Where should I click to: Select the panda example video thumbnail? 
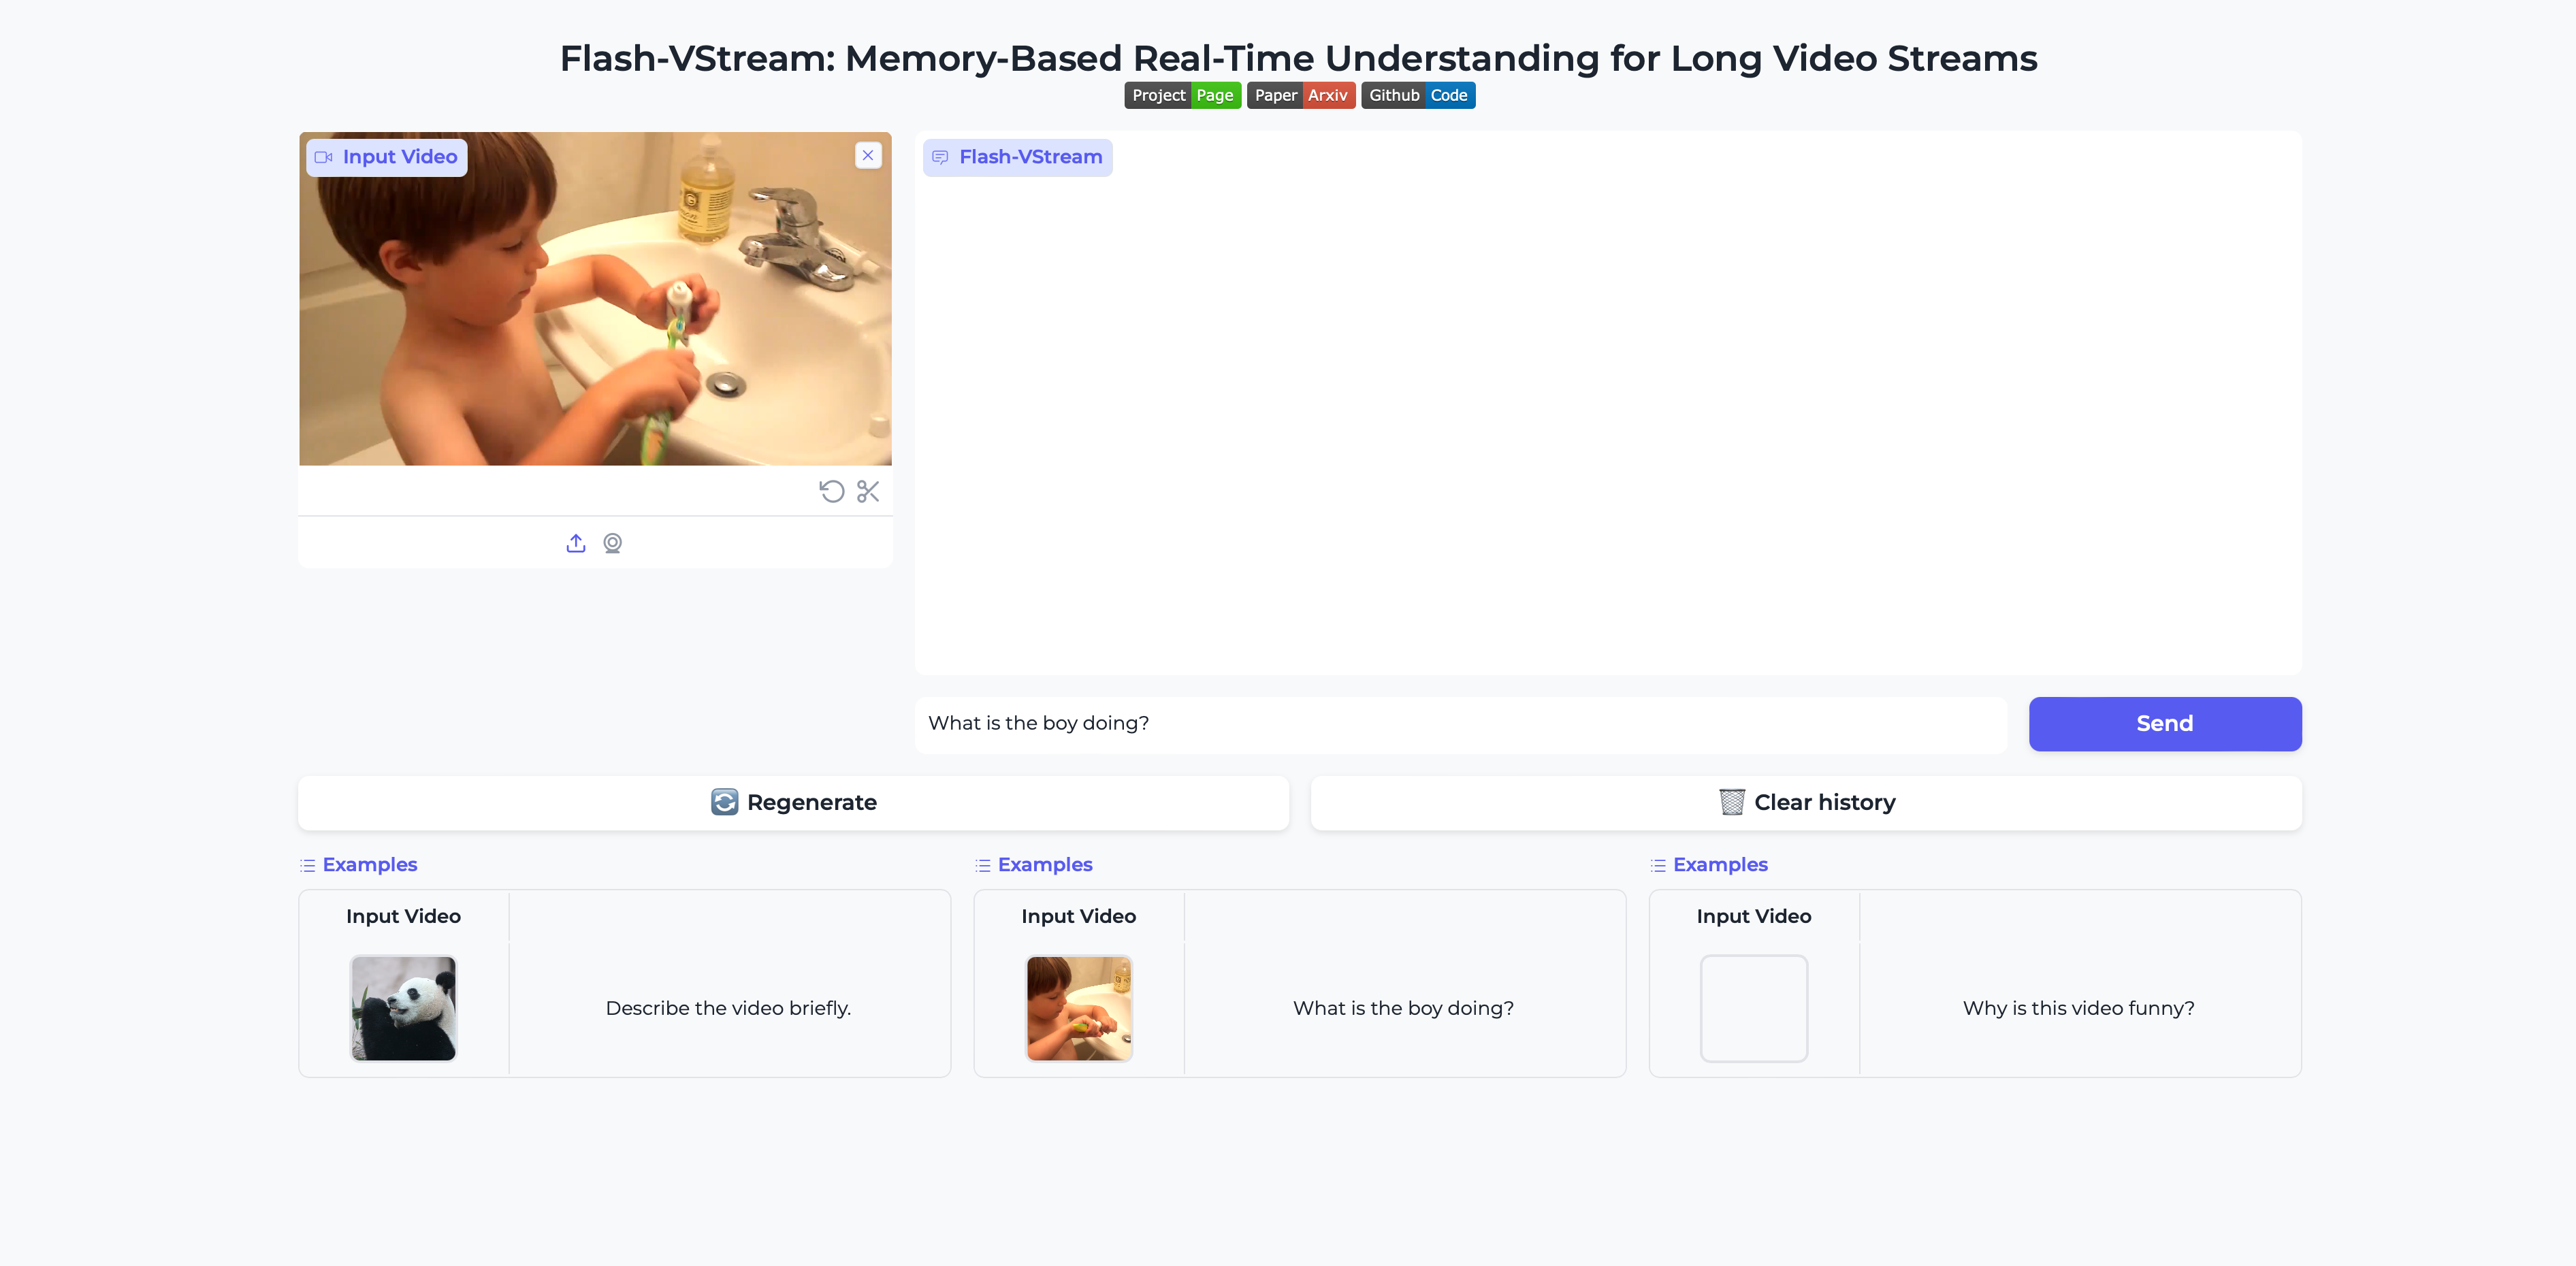[403, 1008]
